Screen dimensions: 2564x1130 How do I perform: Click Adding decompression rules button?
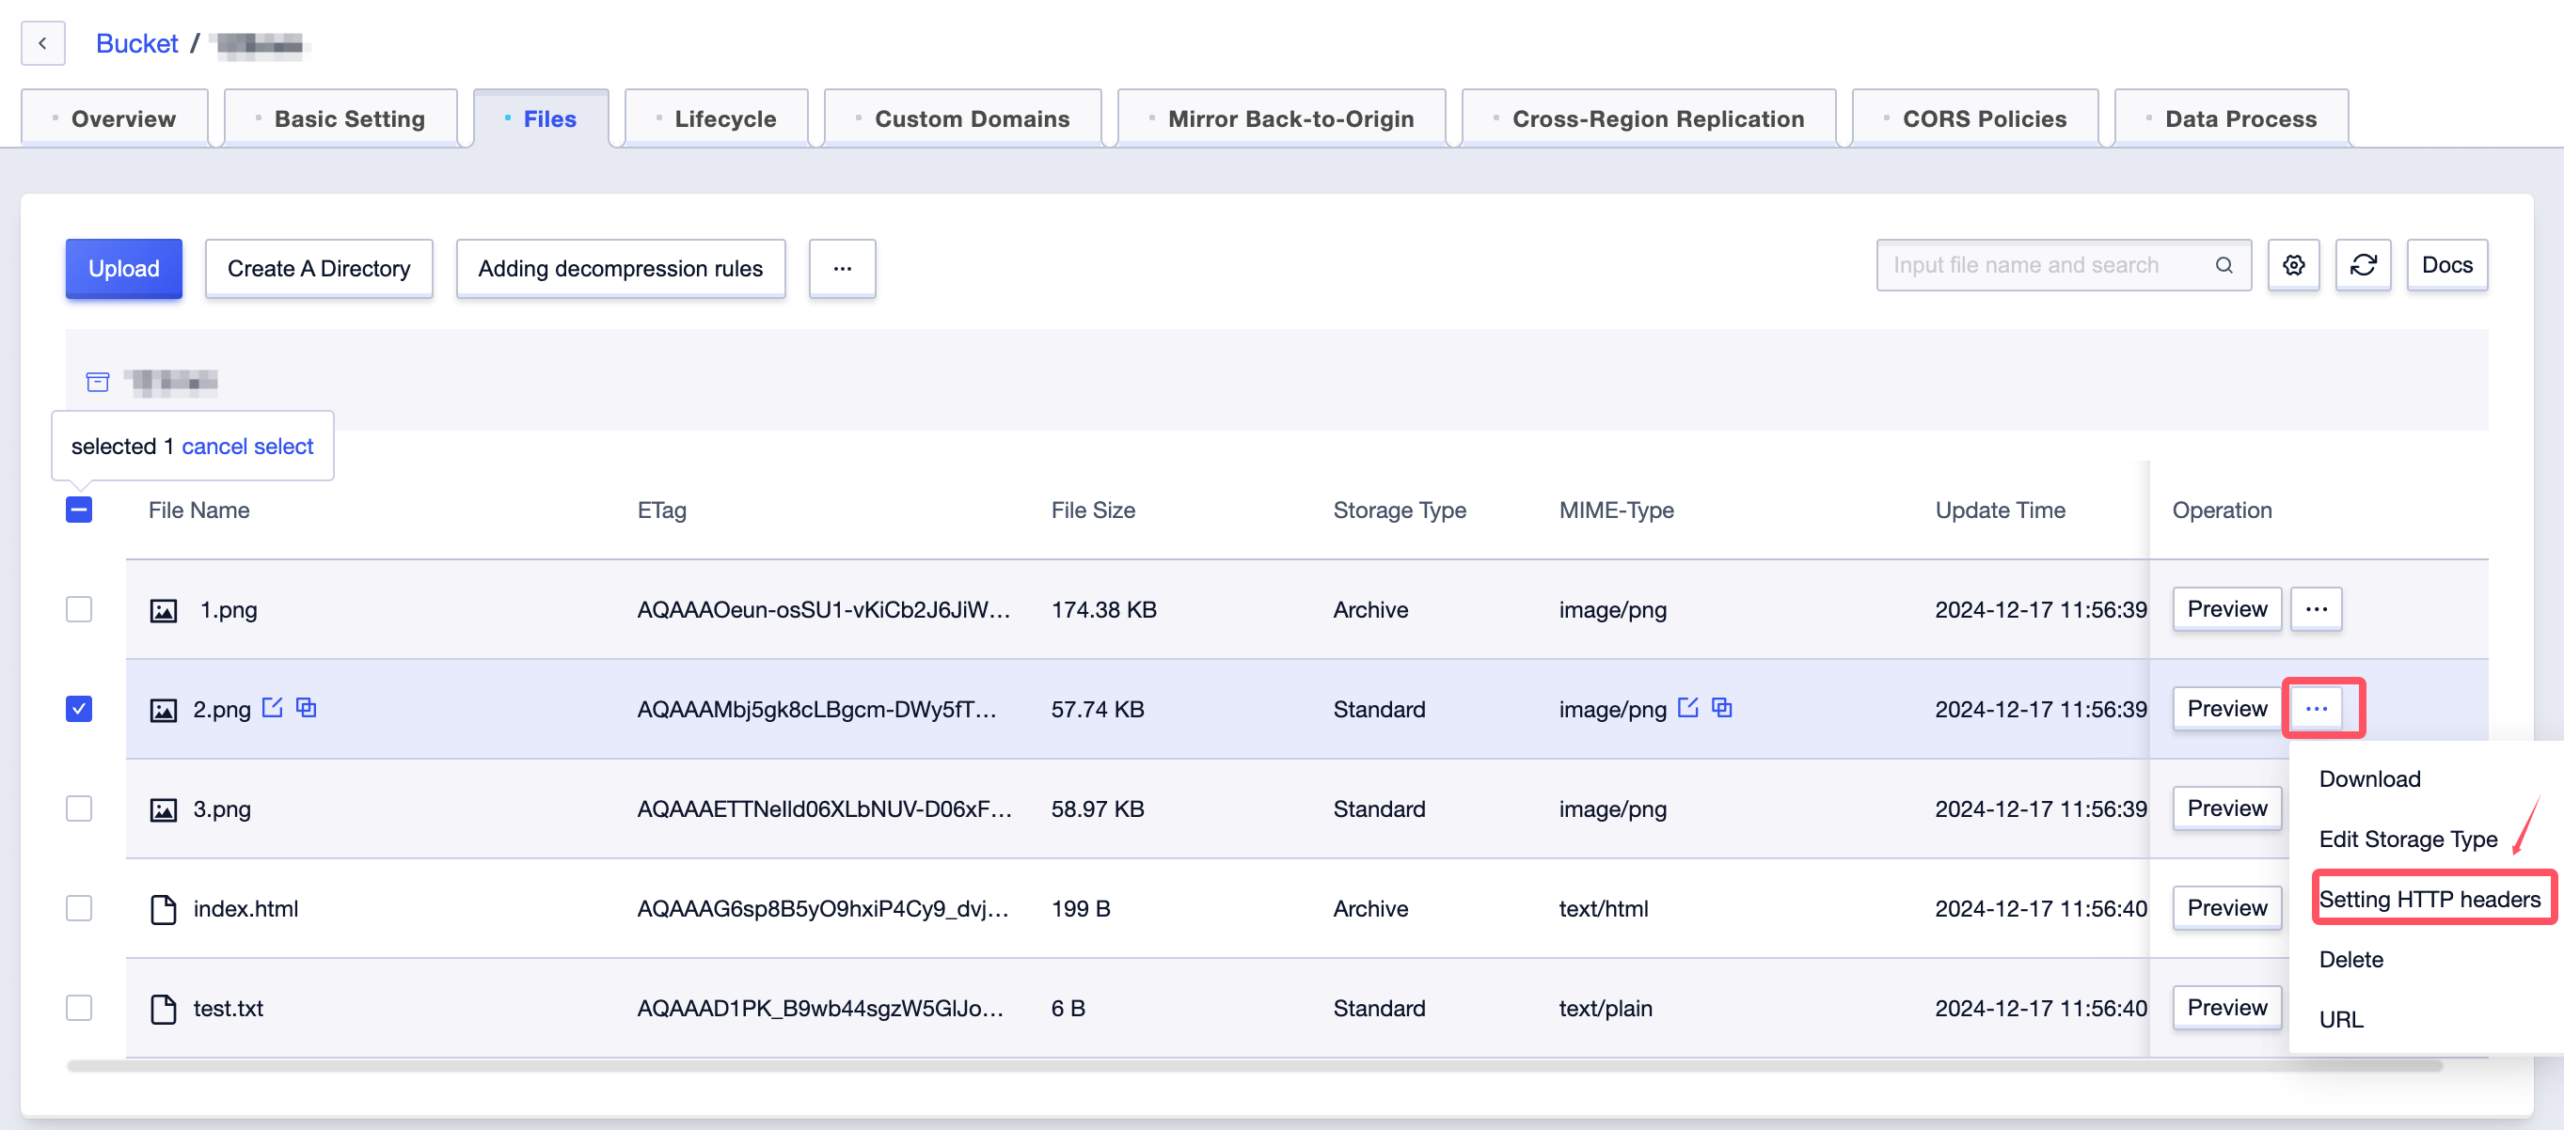pos(620,268)
